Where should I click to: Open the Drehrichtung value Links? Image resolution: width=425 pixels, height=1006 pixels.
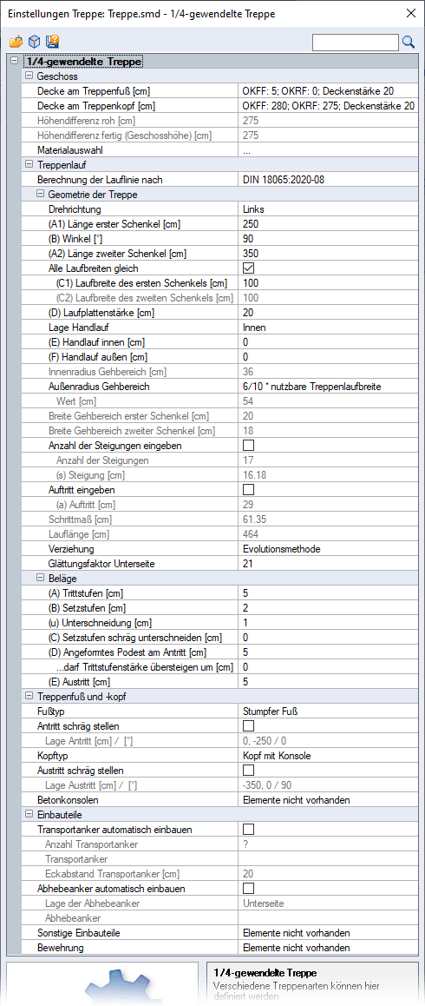tap(328, 209)
